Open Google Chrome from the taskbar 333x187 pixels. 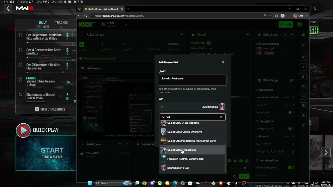(144, 183)
